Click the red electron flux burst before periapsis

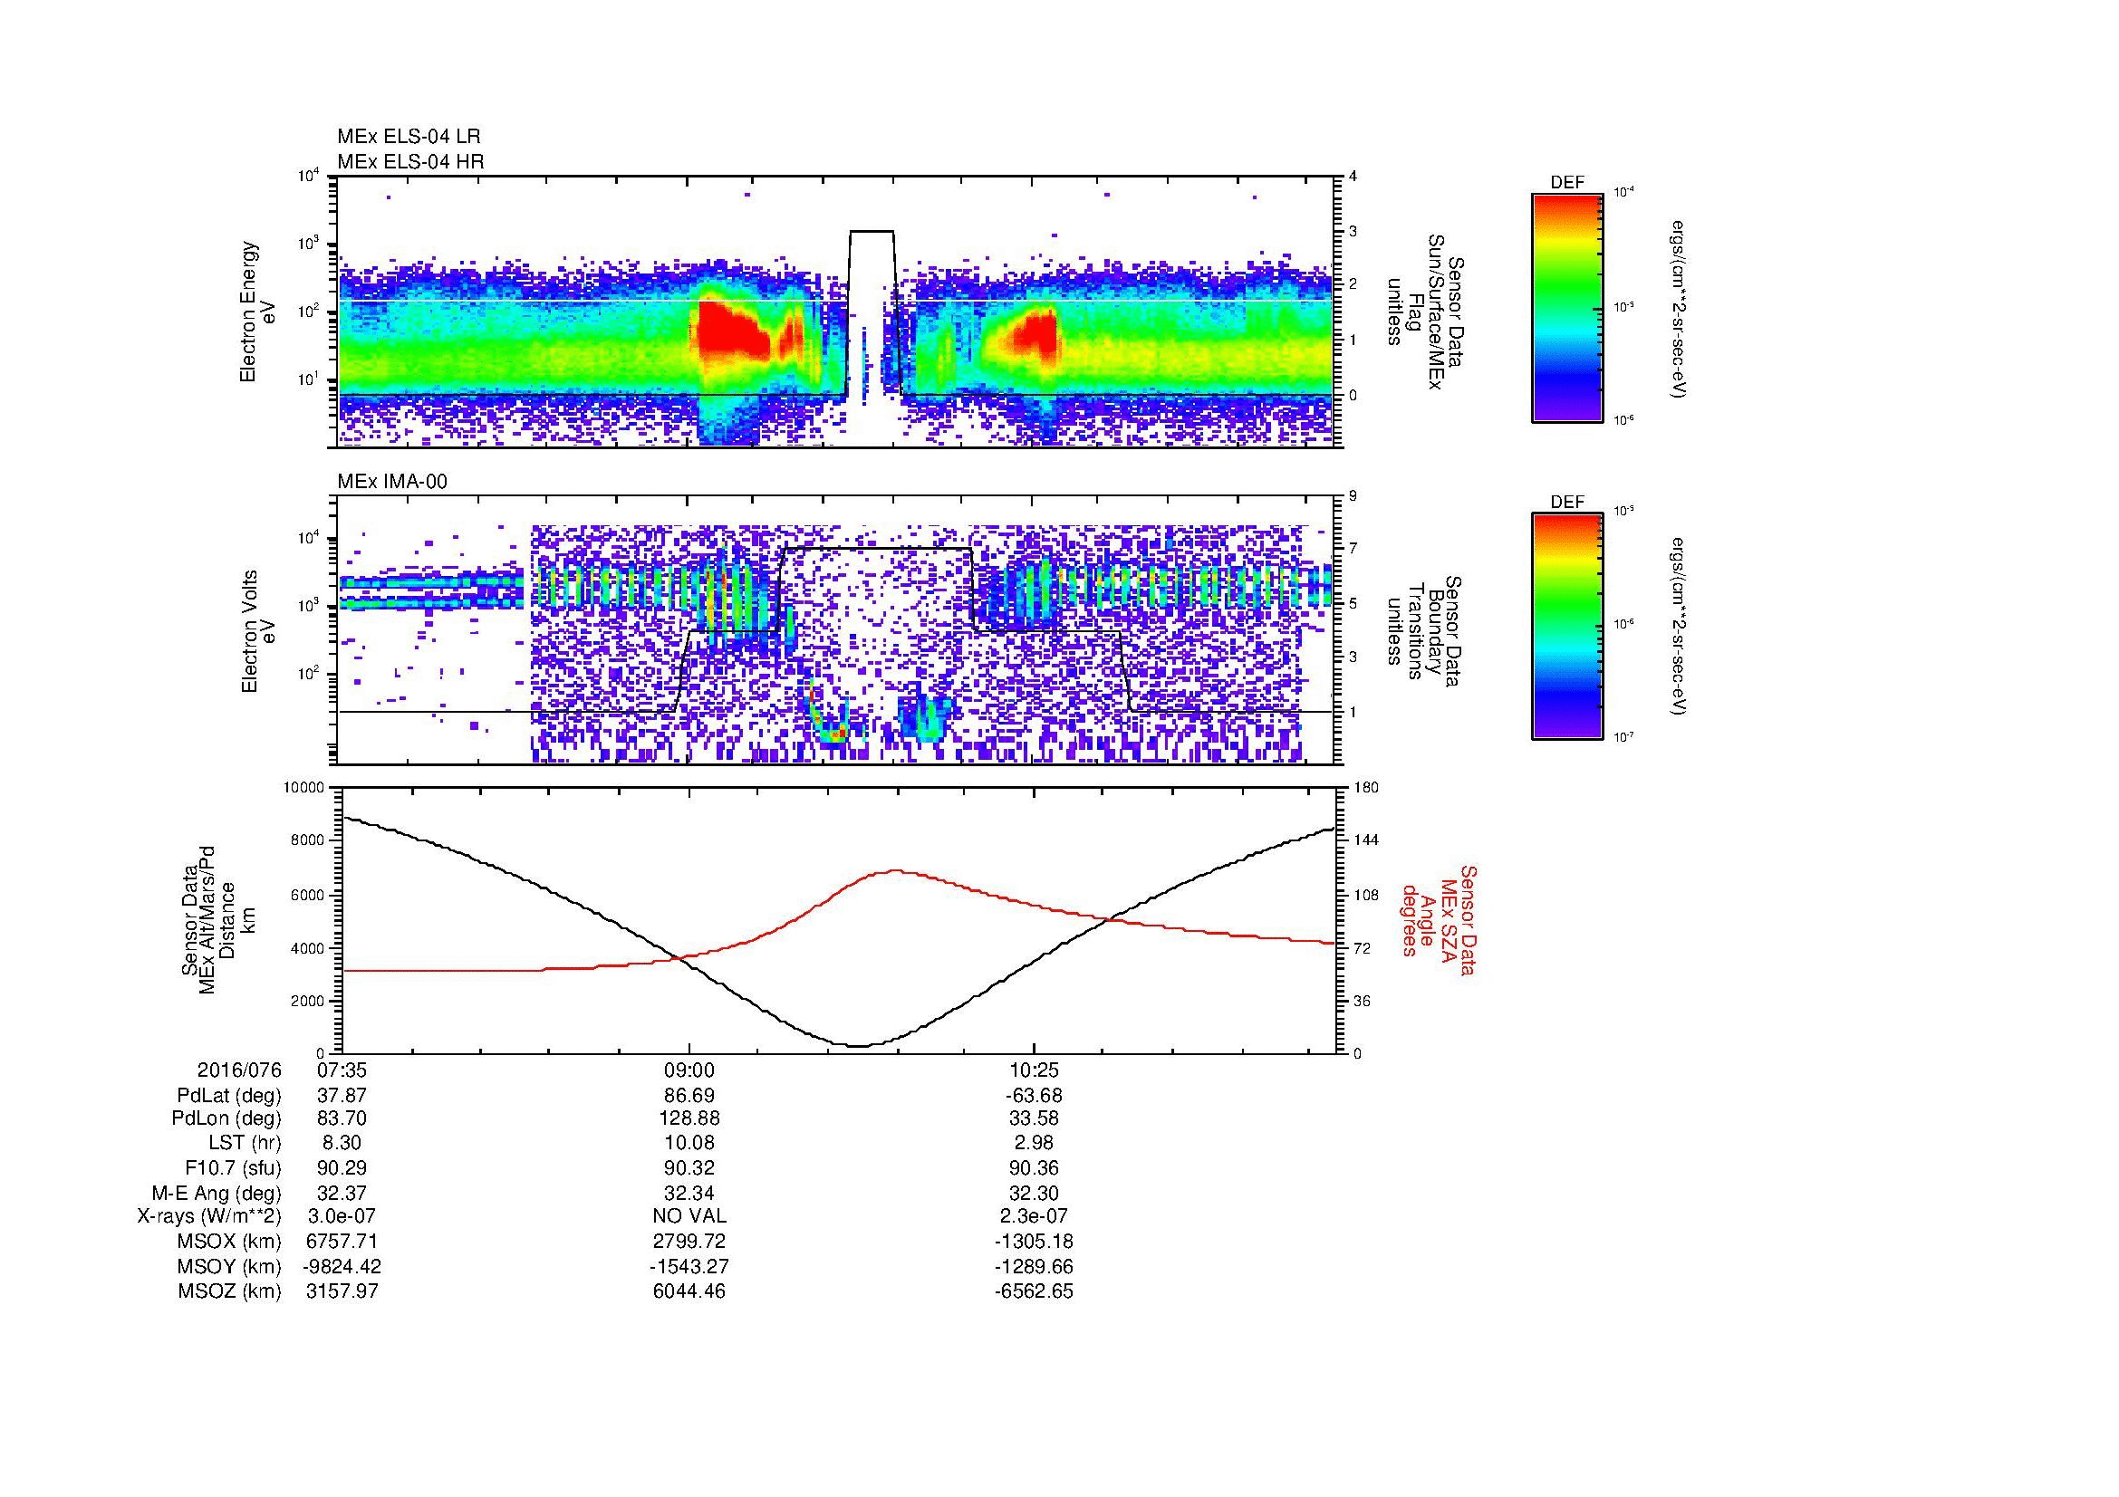[729, 331]
